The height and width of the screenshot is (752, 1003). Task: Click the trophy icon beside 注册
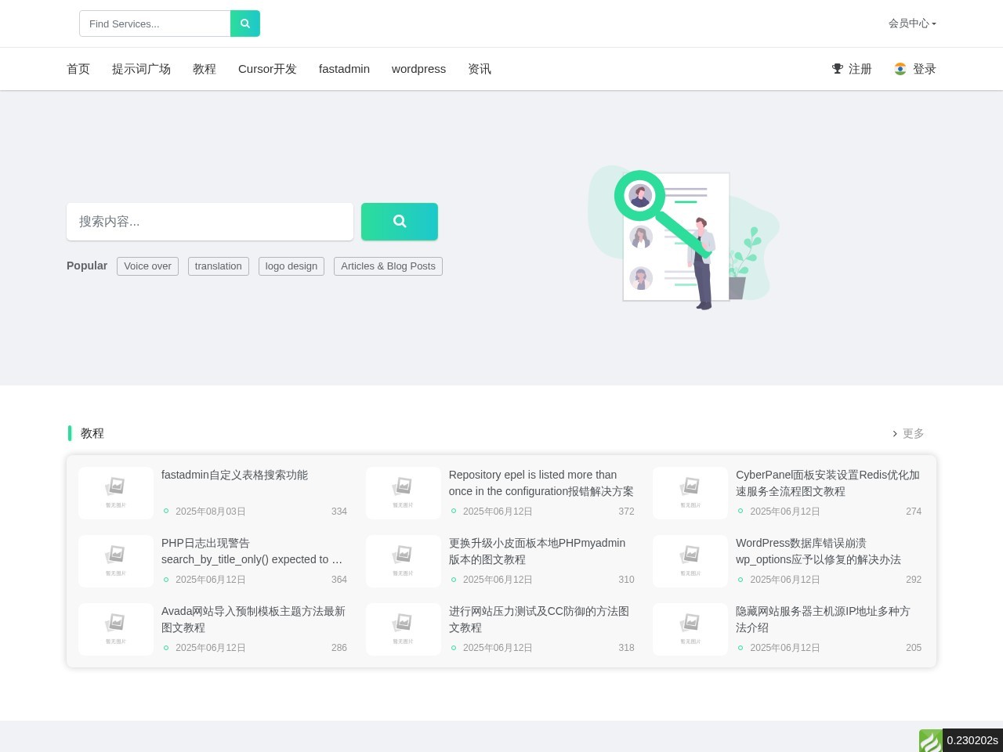[837, 69]
